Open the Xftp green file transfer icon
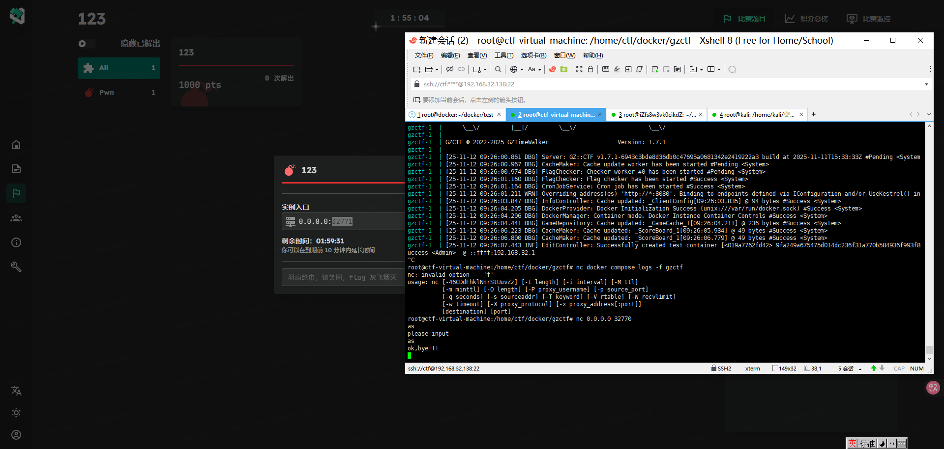This screenshot has width=944, height=449. click(564, 69)
